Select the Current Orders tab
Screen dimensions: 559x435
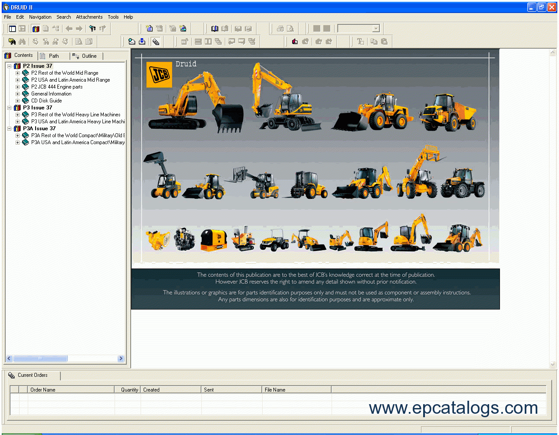click(x=33, y=375)
